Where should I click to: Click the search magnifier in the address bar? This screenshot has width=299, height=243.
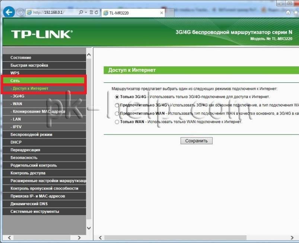[x=81, y=12]
